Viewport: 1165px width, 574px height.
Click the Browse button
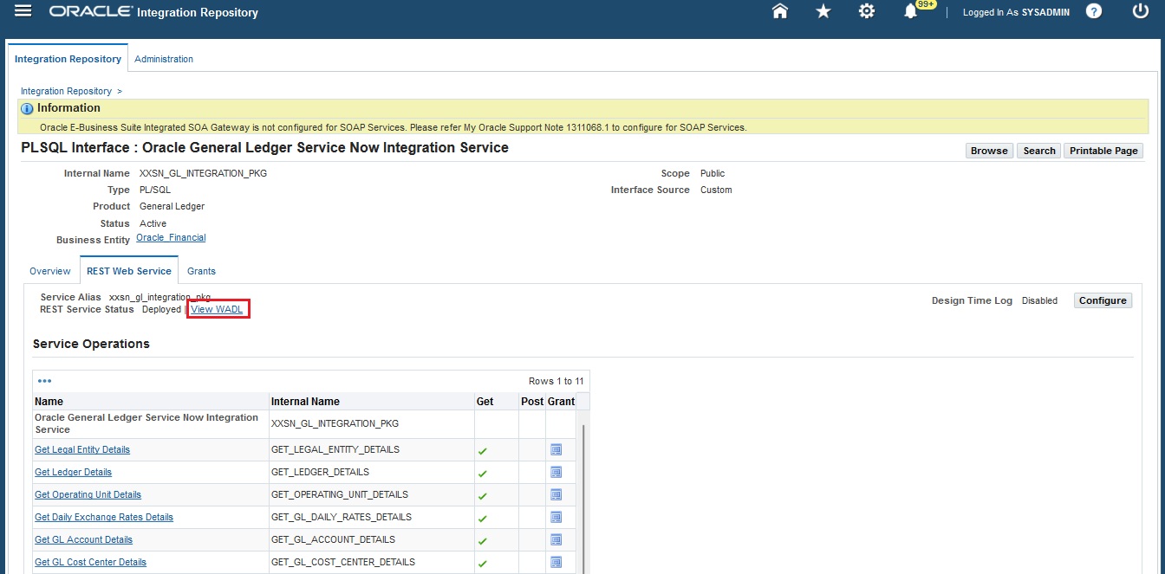click(989, 151)
